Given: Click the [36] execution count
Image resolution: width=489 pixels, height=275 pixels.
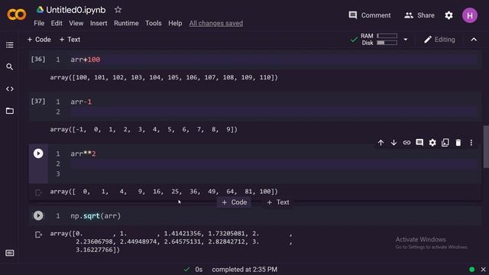Looking at the screenshot, I should [x=38, y=59].
